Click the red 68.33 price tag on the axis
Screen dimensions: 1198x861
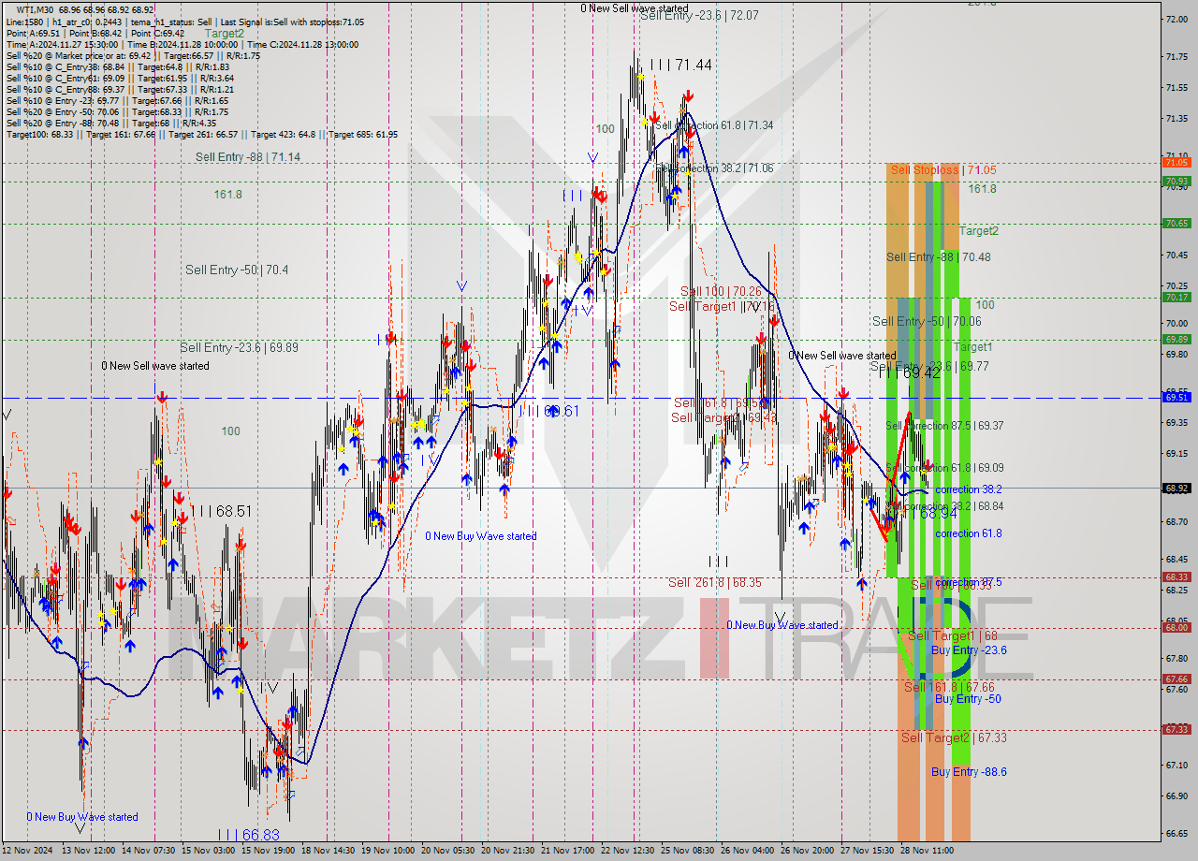[x=1176, y=576]
